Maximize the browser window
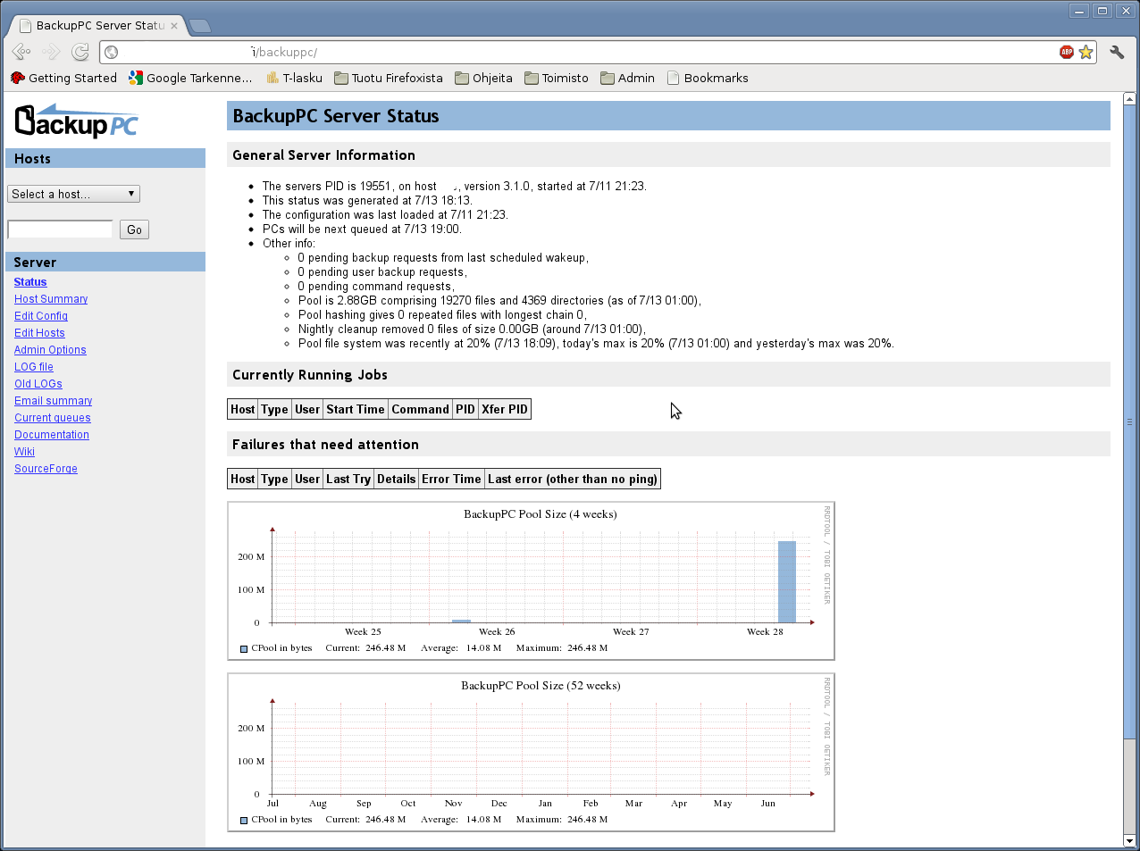The height and width of the screenshot is (851, 1140). (x=1102, y=11)
